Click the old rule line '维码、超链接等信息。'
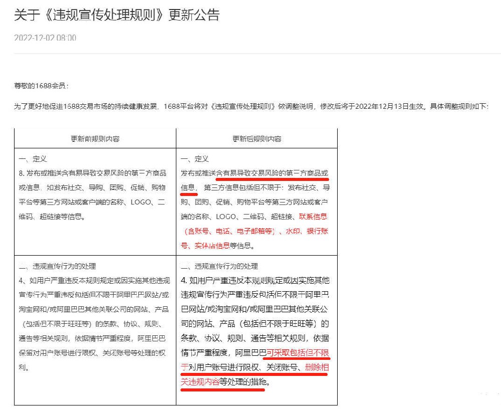 (52, 217)
